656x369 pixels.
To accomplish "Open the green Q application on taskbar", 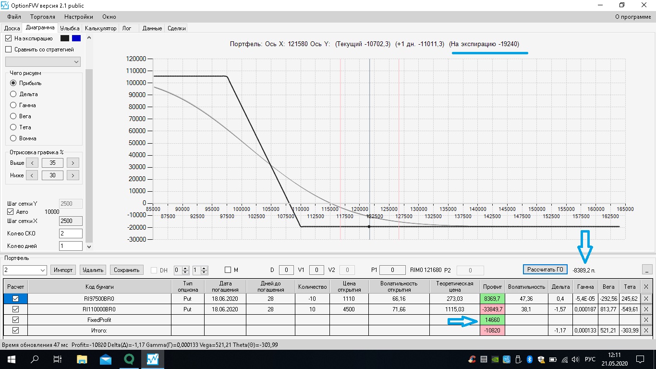I will [129, 359].
